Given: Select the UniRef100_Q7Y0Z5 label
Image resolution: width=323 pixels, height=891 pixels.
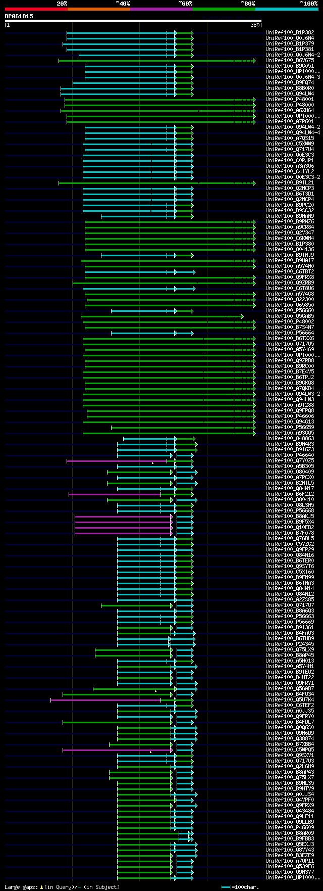Looking at the screenshot, I should coord(290,461).
